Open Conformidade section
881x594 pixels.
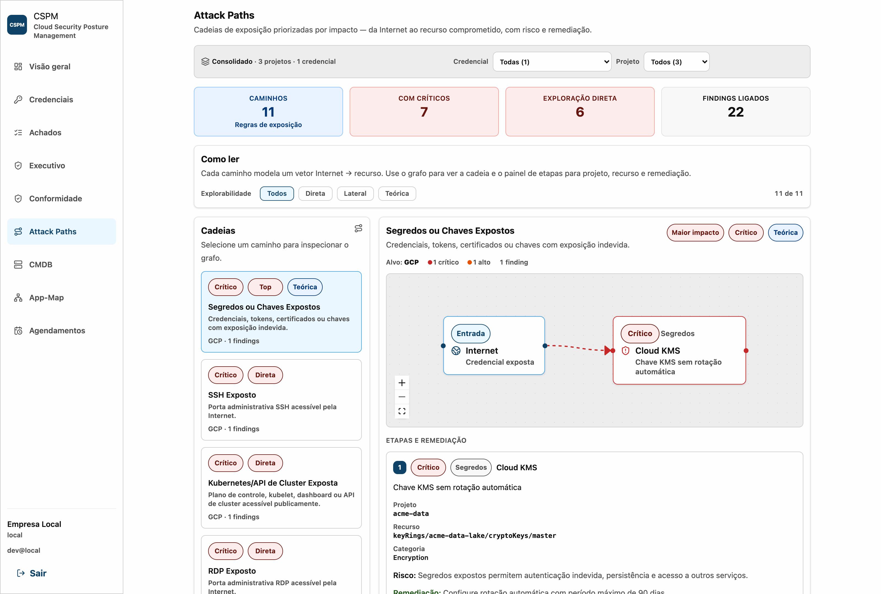[61, 198]
